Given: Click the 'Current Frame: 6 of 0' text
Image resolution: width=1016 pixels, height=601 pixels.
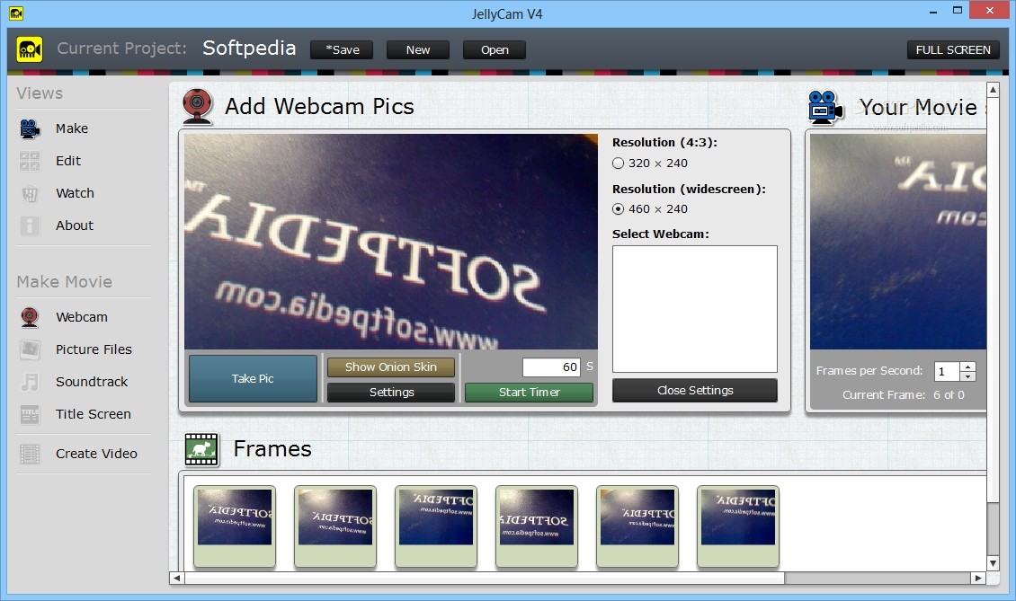Looking at the screenshot, I should click(x=904, y=395).
